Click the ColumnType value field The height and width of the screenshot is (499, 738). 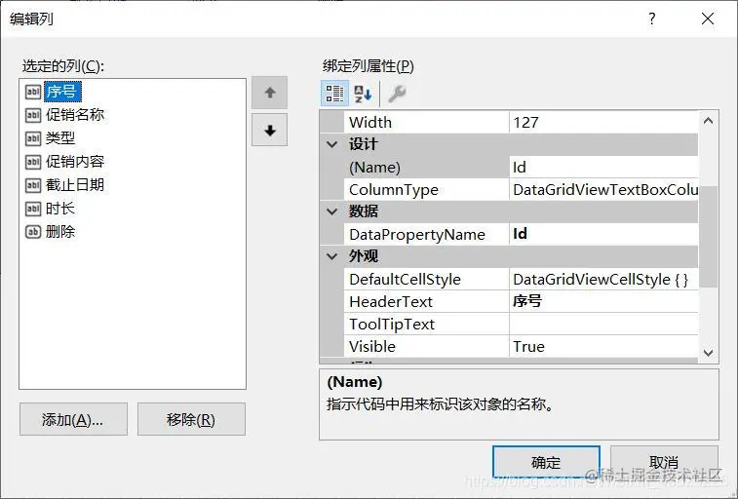point(603,189)
